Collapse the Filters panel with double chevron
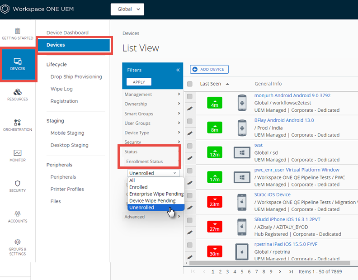358x280 pixels. coord(178,70)
